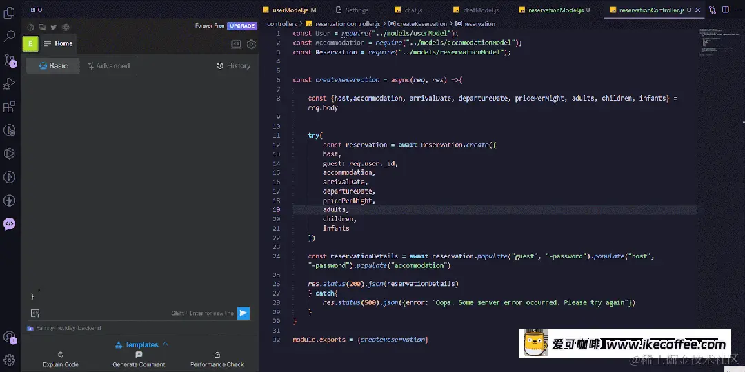Image resolution: width=745 pixels, height=372 pixels.
Task: Click the Explain Code template
Action: click(x=60, y=360)
